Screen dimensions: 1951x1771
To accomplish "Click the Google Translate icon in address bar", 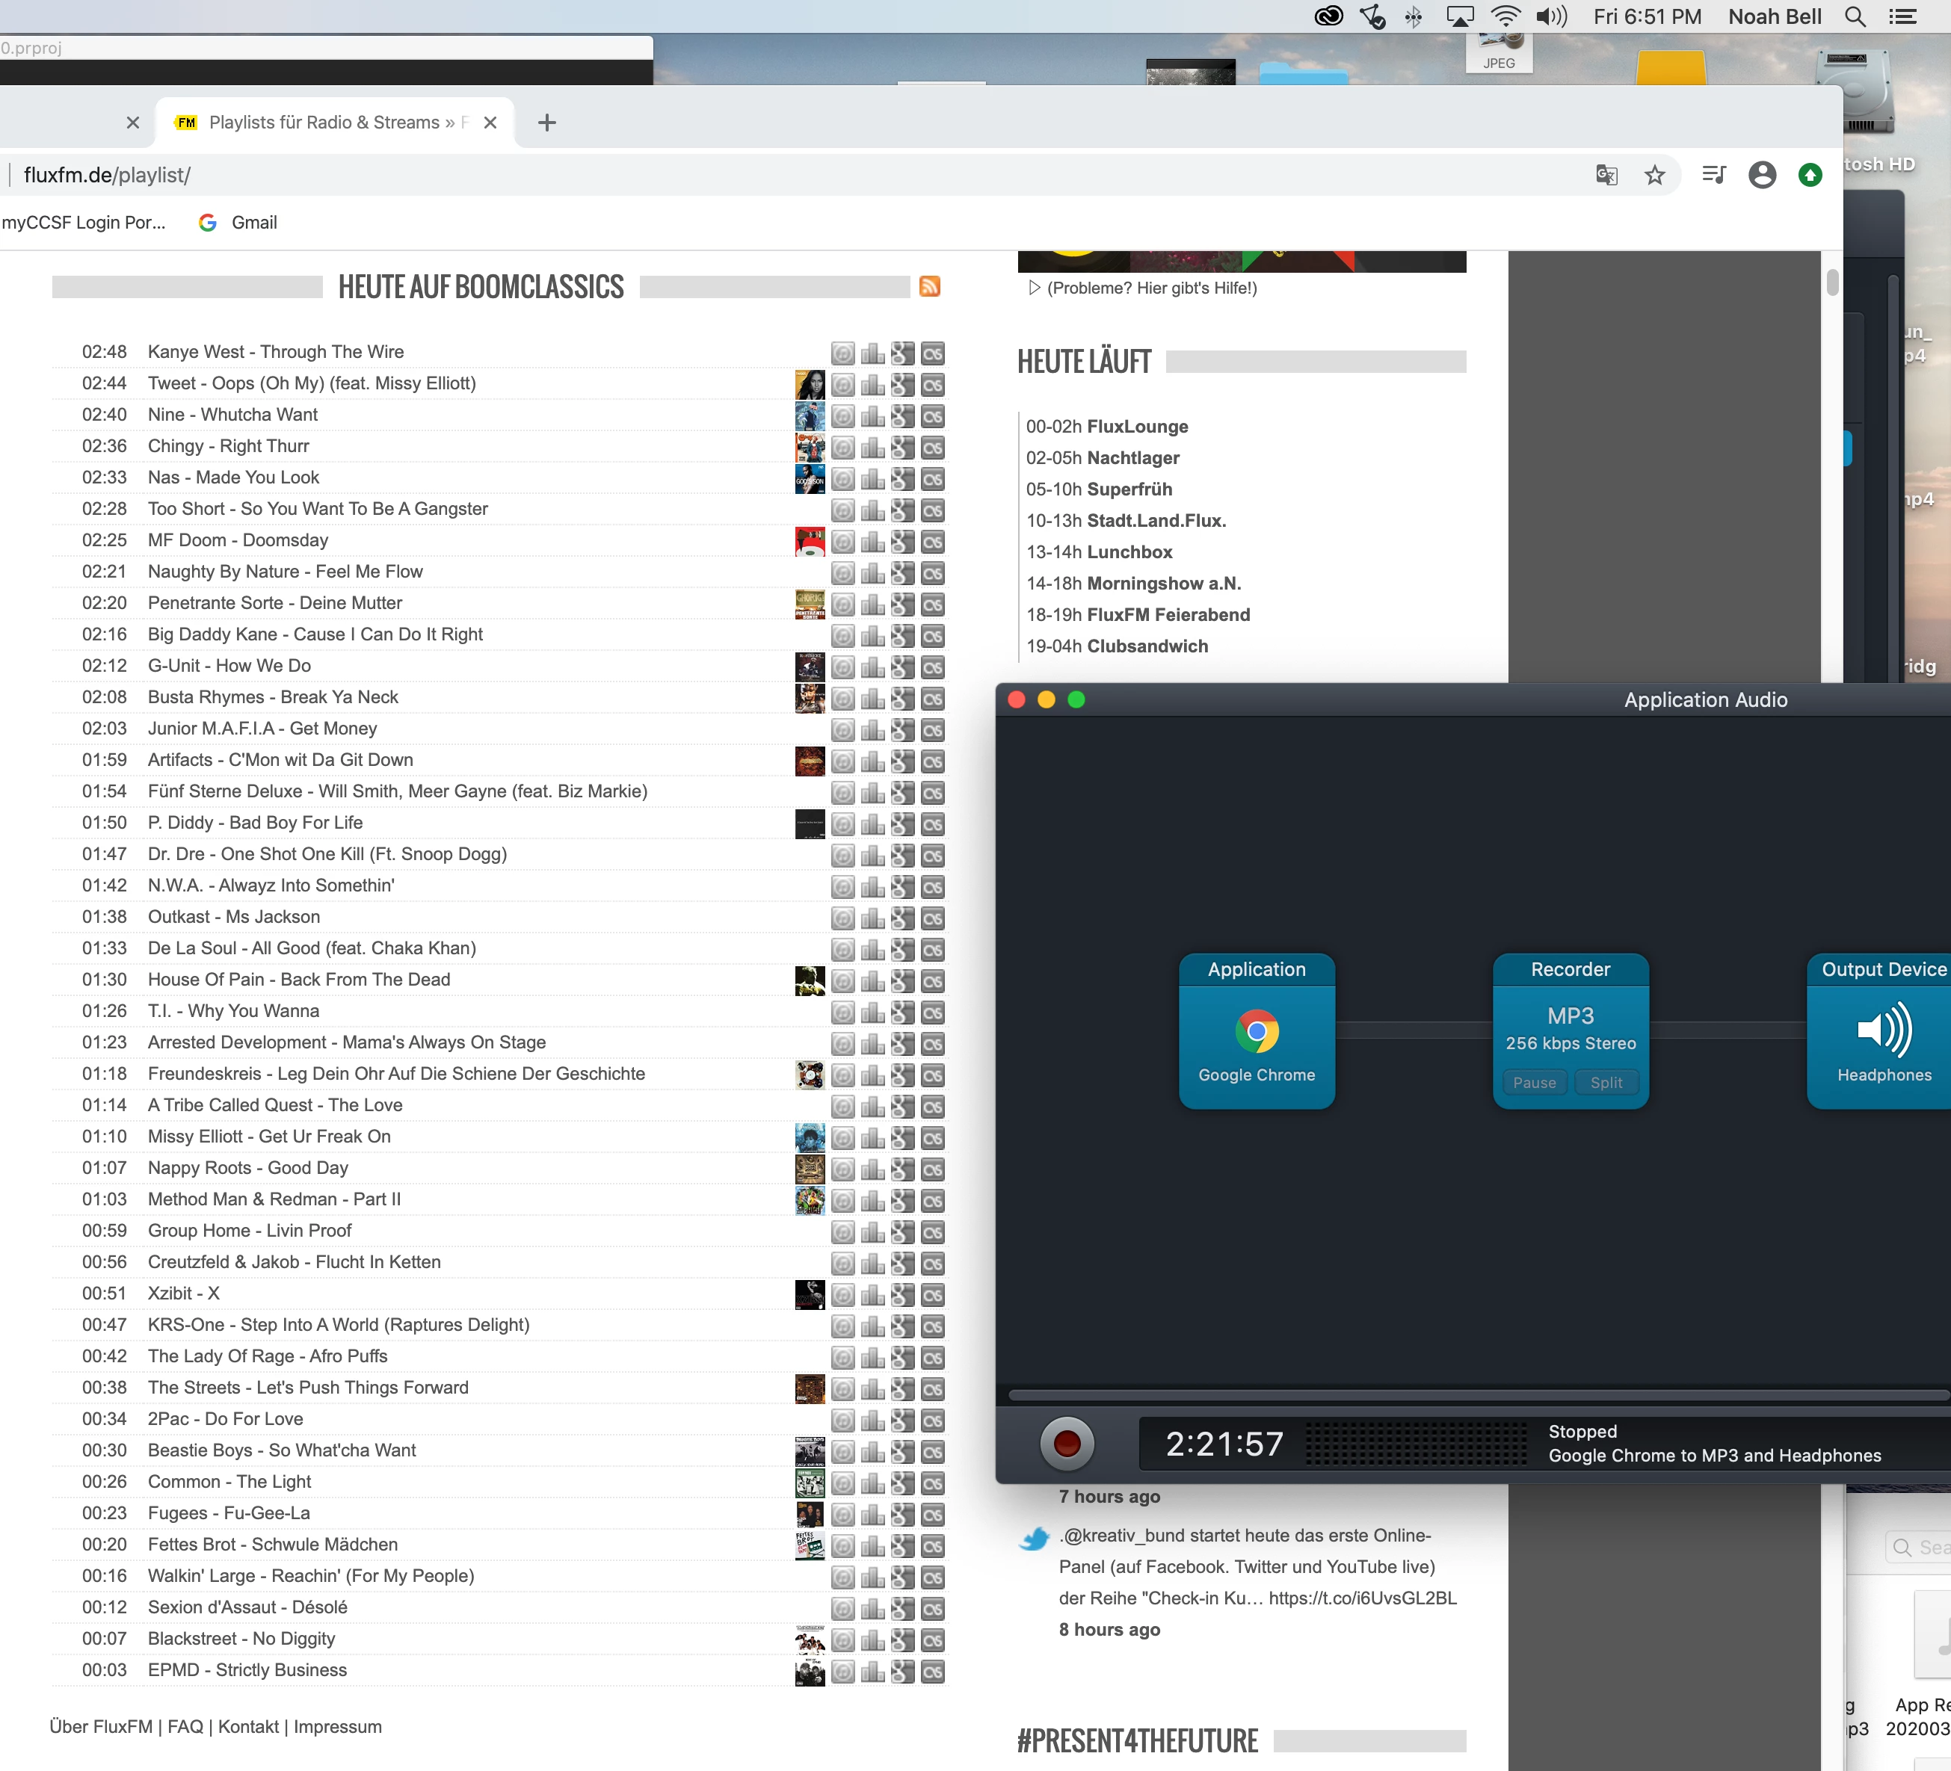I will [x=1606, y=175].
